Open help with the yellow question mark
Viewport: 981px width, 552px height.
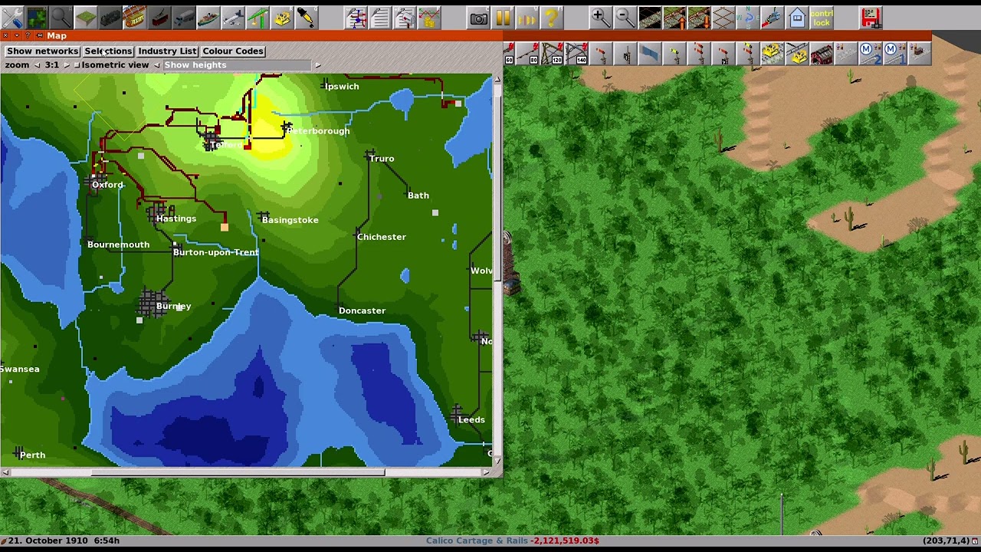pos(552,17)
